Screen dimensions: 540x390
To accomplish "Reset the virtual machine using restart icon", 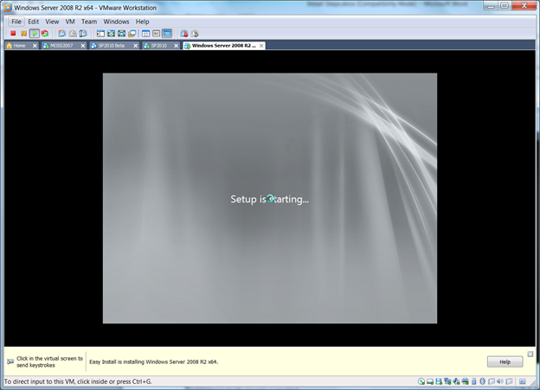I will click(x=45, y=34).
